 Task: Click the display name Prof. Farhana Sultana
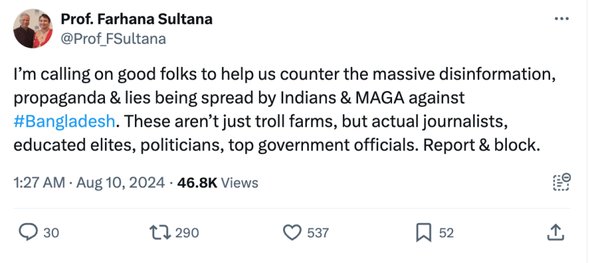pos(136,19)
